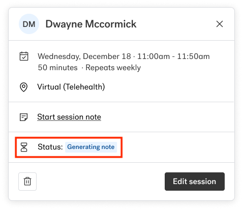Image resolution: width=243 pixels, height=210 pixels.
Task: Click the 11:00am start time
Action: click(x=154, y=56)
